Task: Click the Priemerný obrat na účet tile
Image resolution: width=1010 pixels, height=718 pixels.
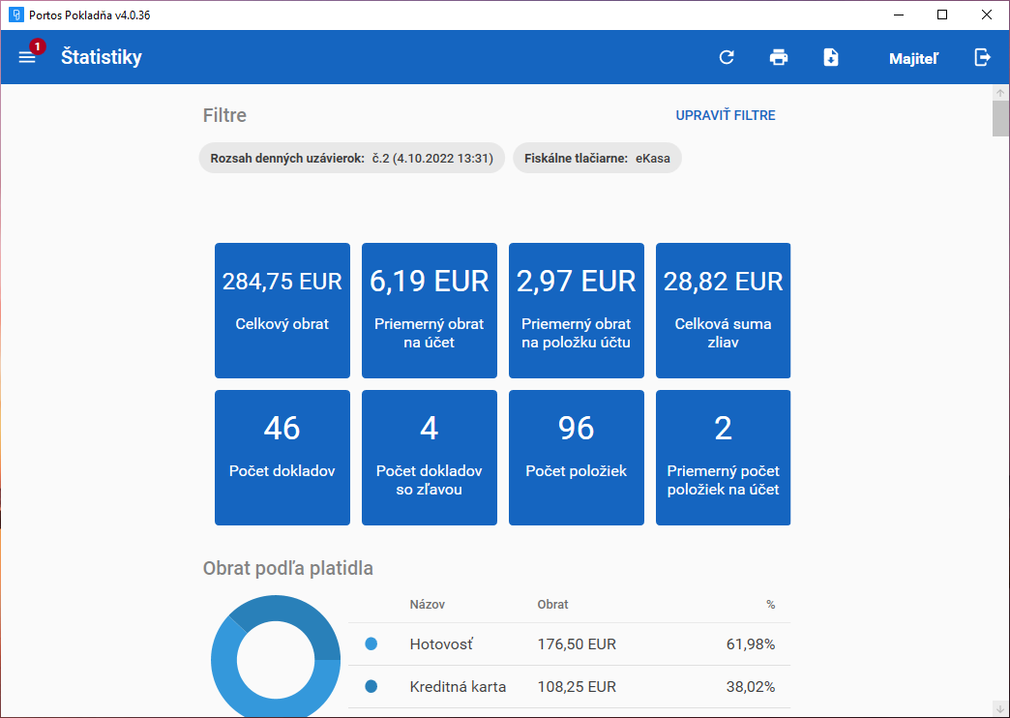Action: pyautogui.click(x=429, y=311)
